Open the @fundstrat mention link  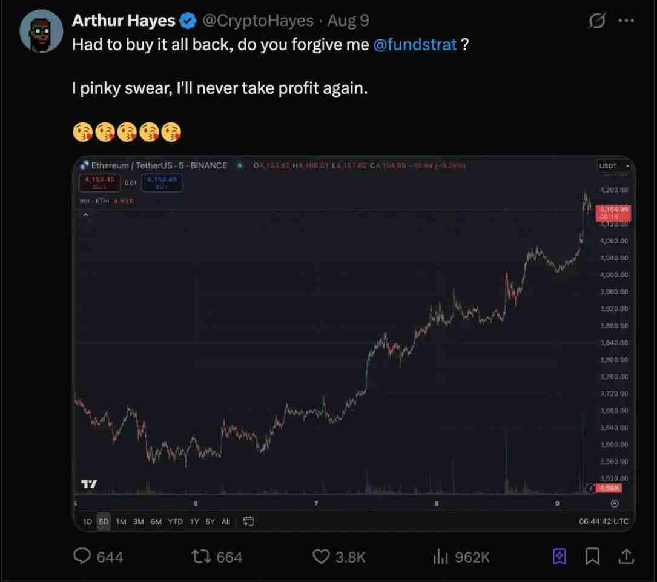(x=415, y=45)
